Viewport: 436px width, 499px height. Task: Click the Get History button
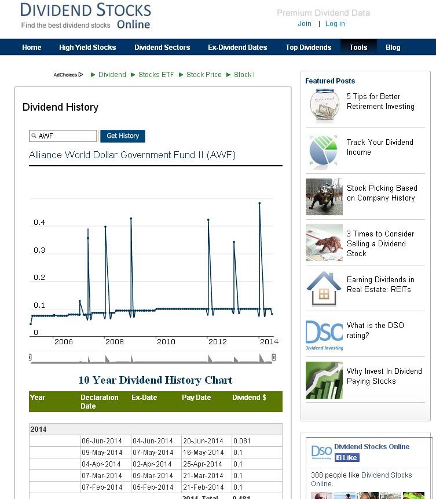[x=123, y=136]
